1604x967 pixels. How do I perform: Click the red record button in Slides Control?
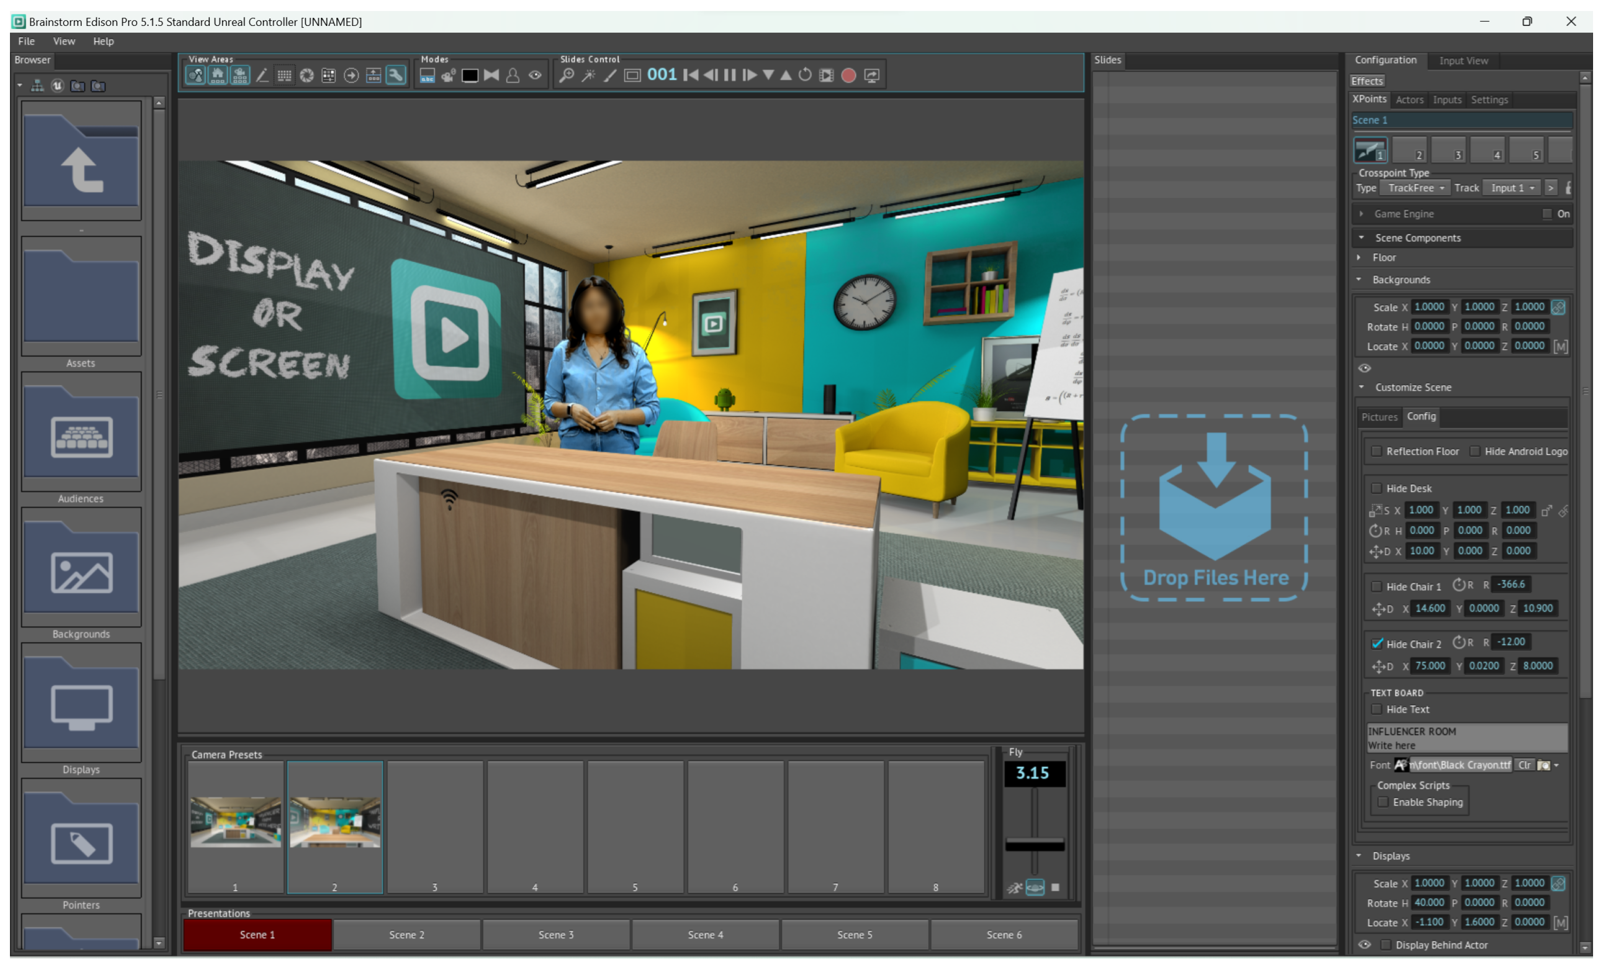[x=848, y=76]
